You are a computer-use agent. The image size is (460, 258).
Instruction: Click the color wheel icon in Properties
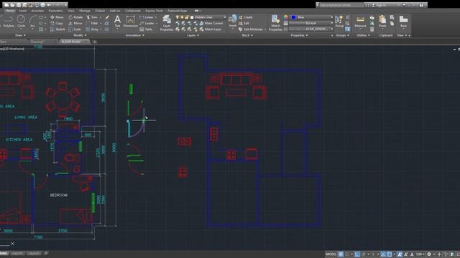[x=286, y=17]
